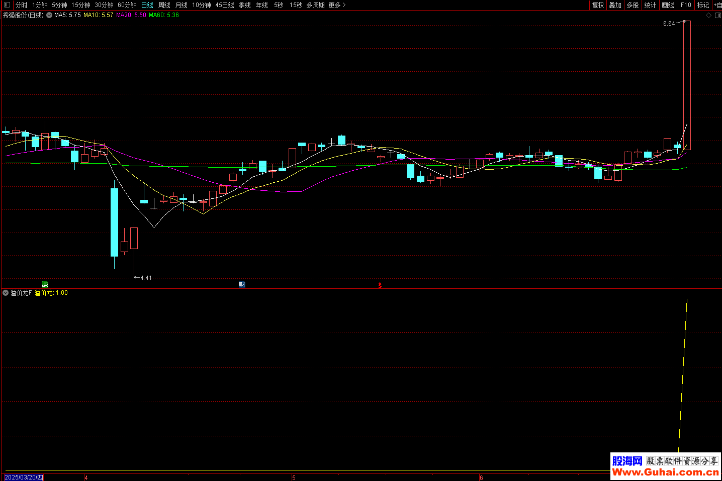The image size is (722, 481).
Task: Click the 秀强股份(日线) stock title
Action: [23, 15]
